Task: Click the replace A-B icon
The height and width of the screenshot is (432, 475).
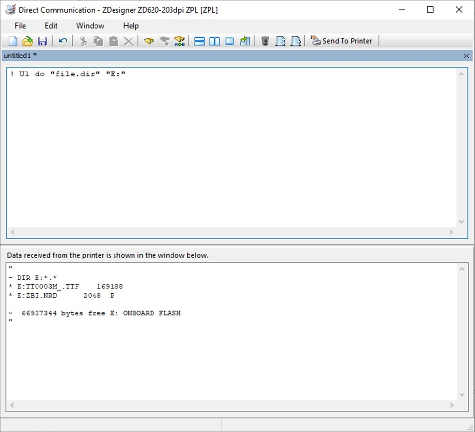Action: (179, 41)
